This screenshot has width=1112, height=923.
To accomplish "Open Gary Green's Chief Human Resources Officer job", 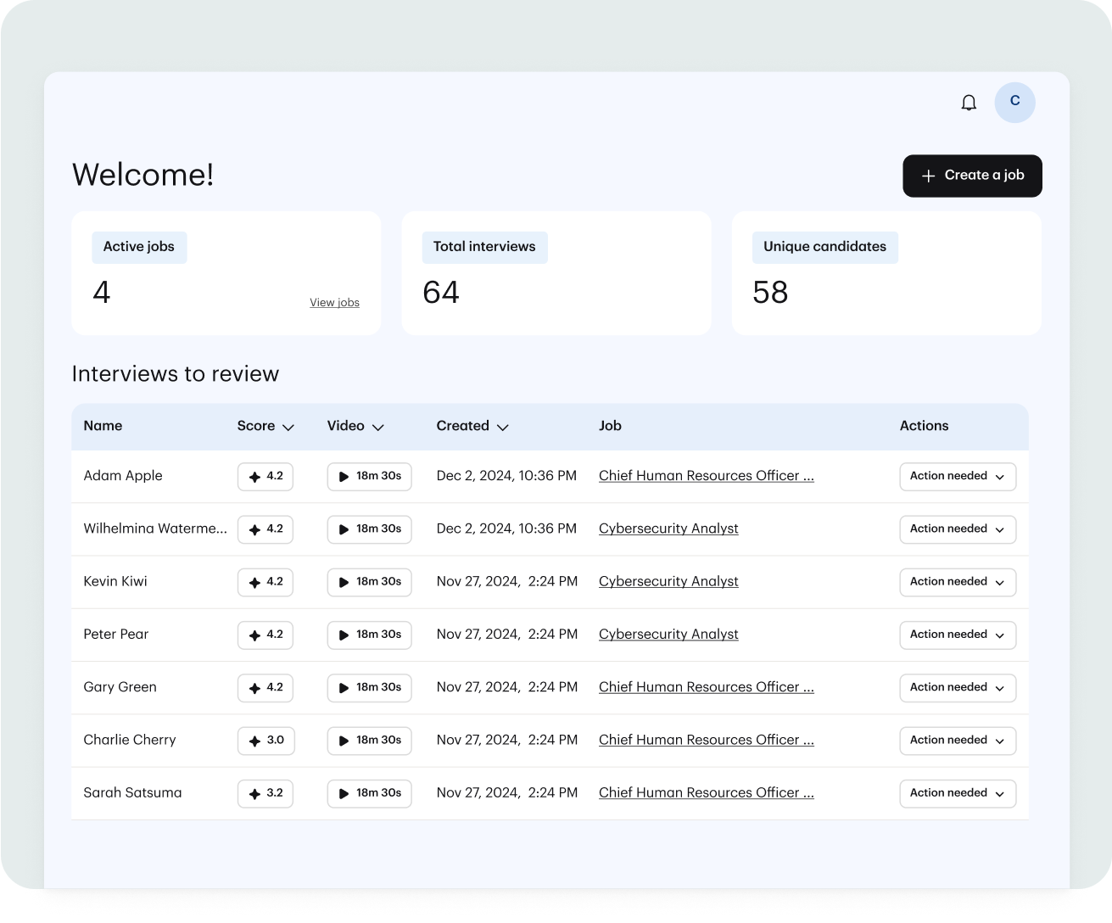I will [706, 687].
